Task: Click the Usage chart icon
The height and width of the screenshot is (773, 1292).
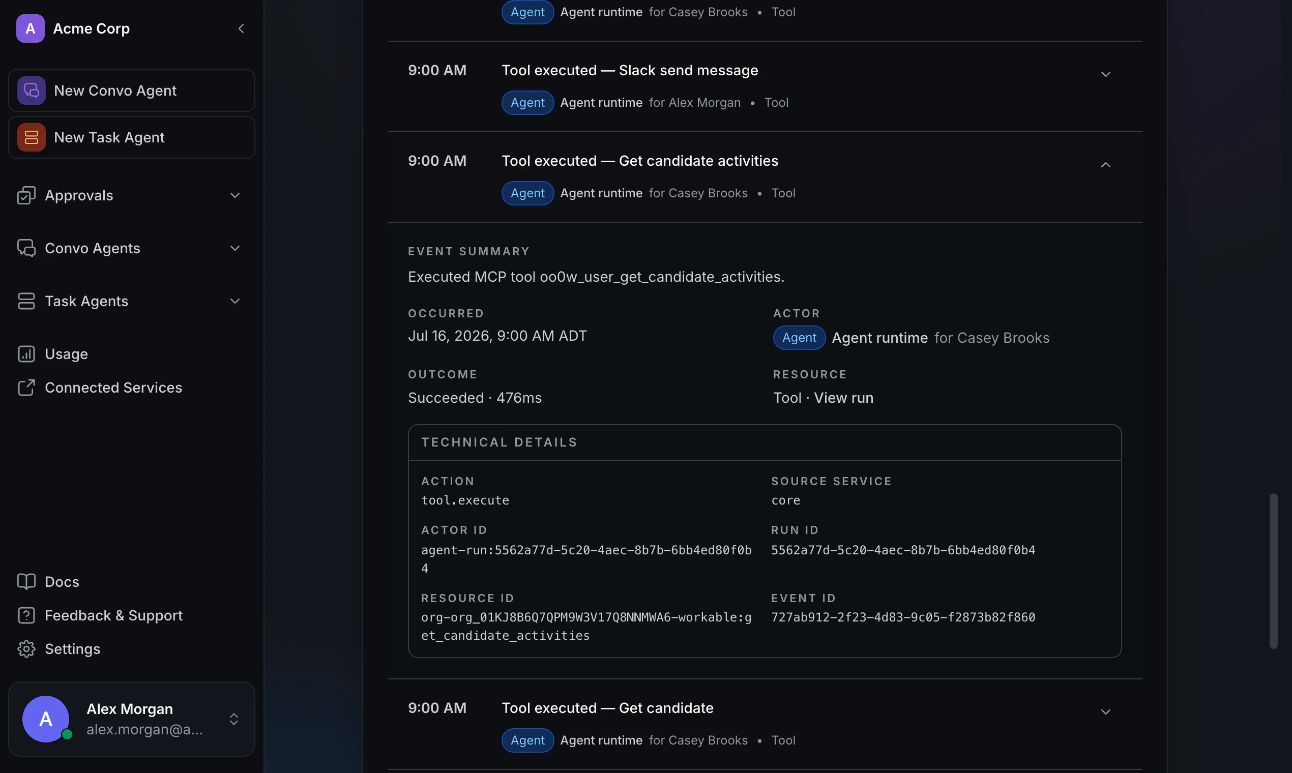Action: coord(26,354)
